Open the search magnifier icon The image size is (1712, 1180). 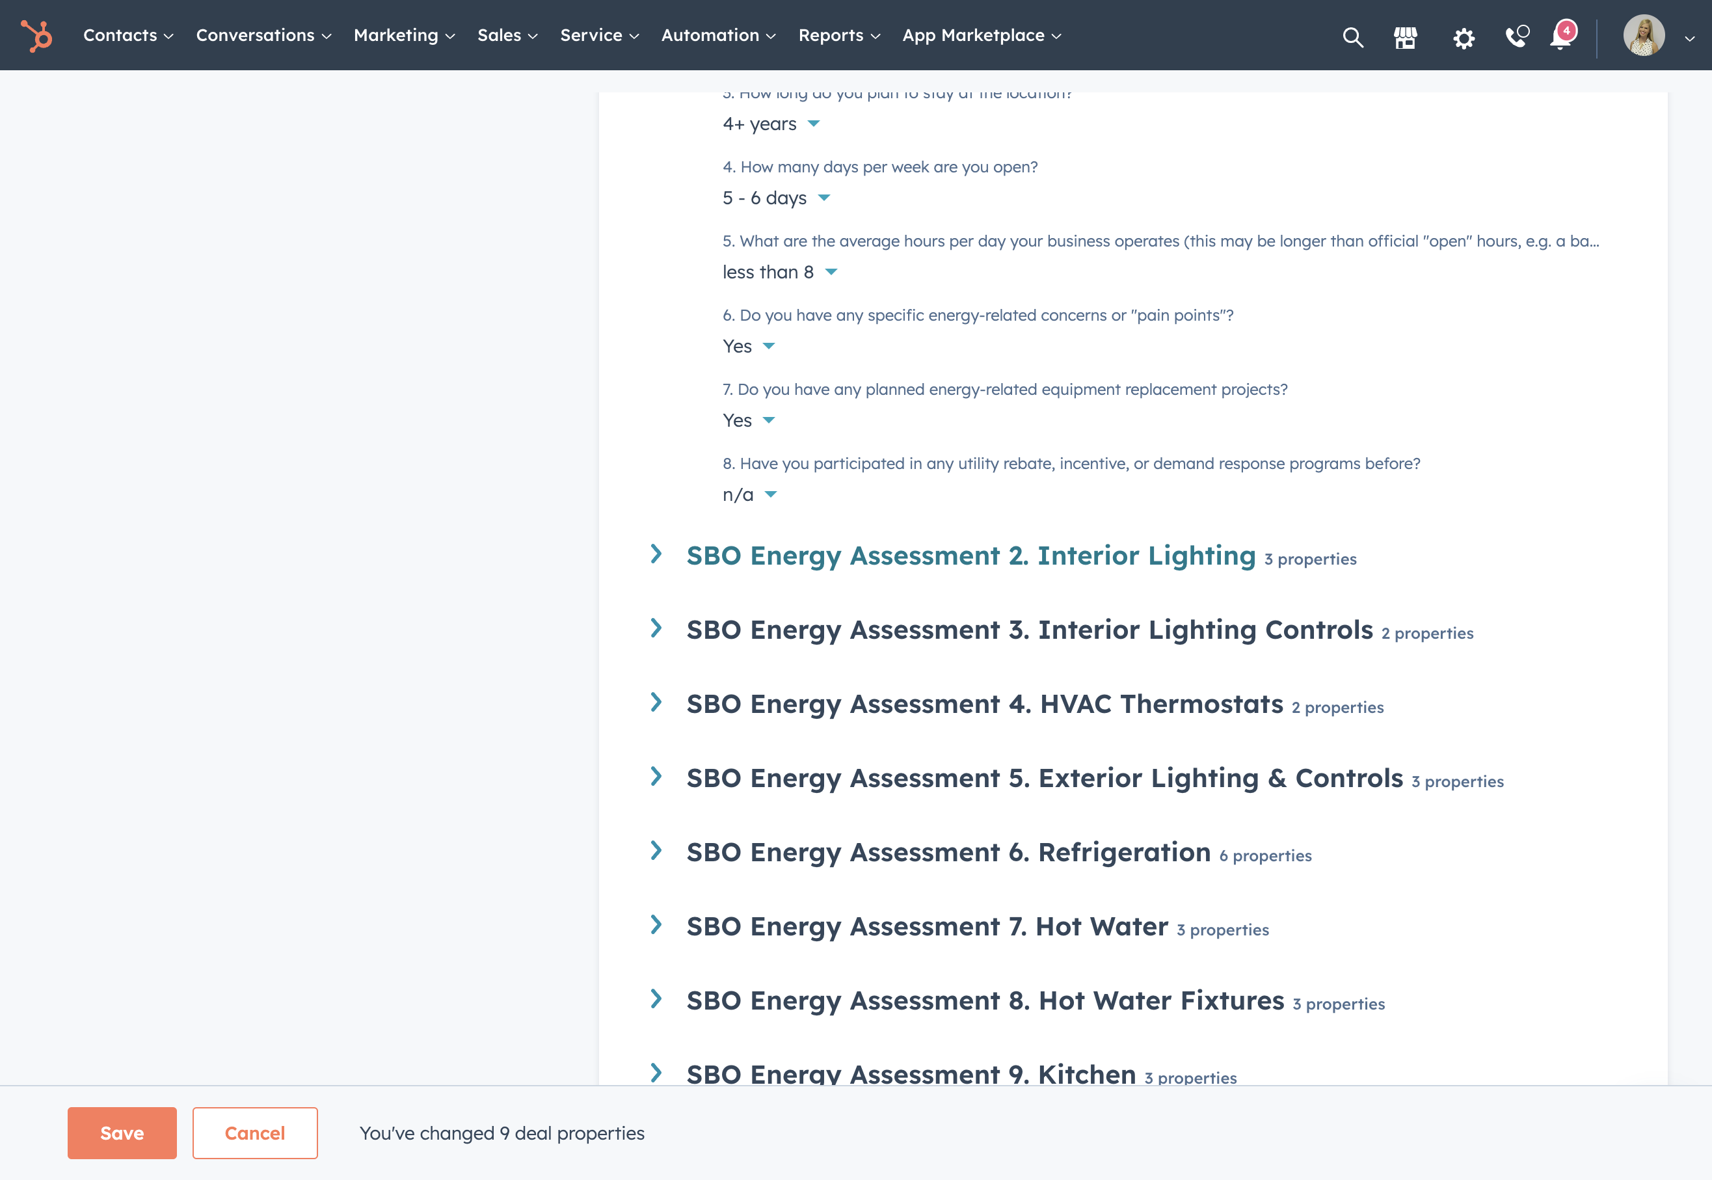coord(1352,37)
